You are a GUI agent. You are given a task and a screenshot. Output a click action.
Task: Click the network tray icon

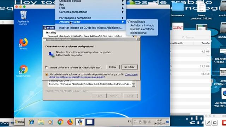point(145,122)
